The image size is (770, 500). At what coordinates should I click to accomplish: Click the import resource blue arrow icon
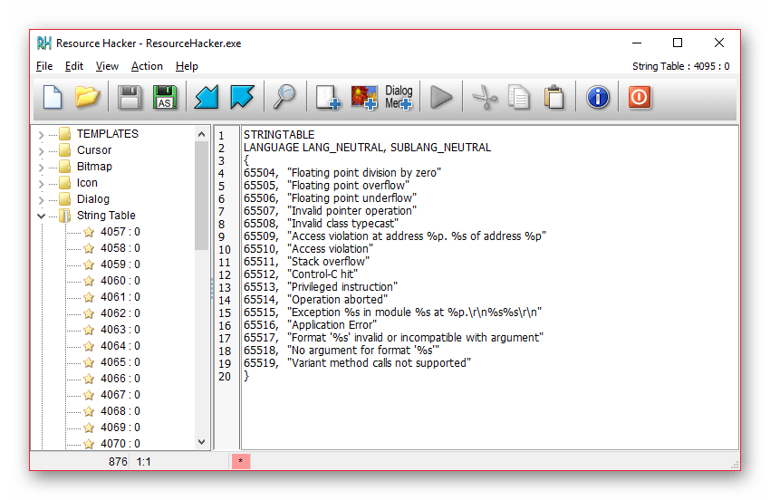(207, 97)
